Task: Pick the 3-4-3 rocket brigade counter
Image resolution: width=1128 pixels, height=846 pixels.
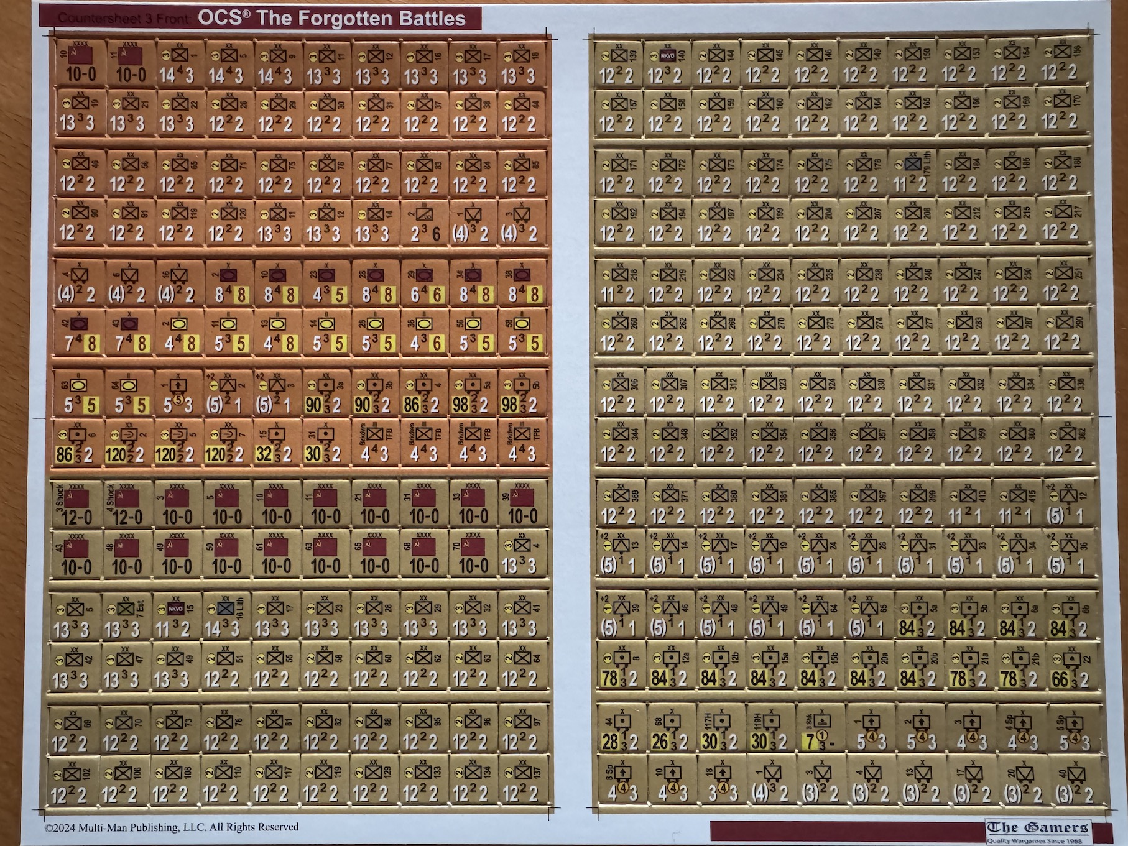Action: (716, 781)
